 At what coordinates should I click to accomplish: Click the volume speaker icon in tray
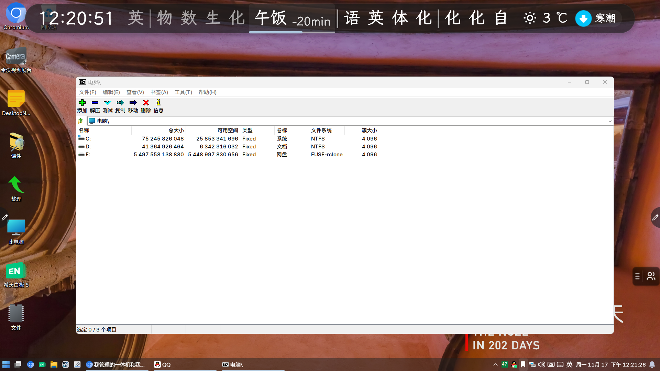coord(541,364)
